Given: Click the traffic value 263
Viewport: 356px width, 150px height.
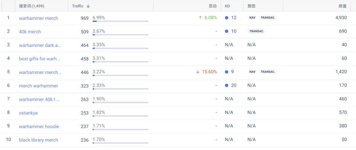Looking at the screenshot, I should coord(85,100).
